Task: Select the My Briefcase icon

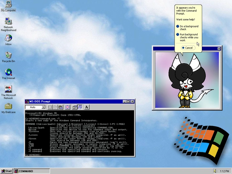Action: point(8,109)
